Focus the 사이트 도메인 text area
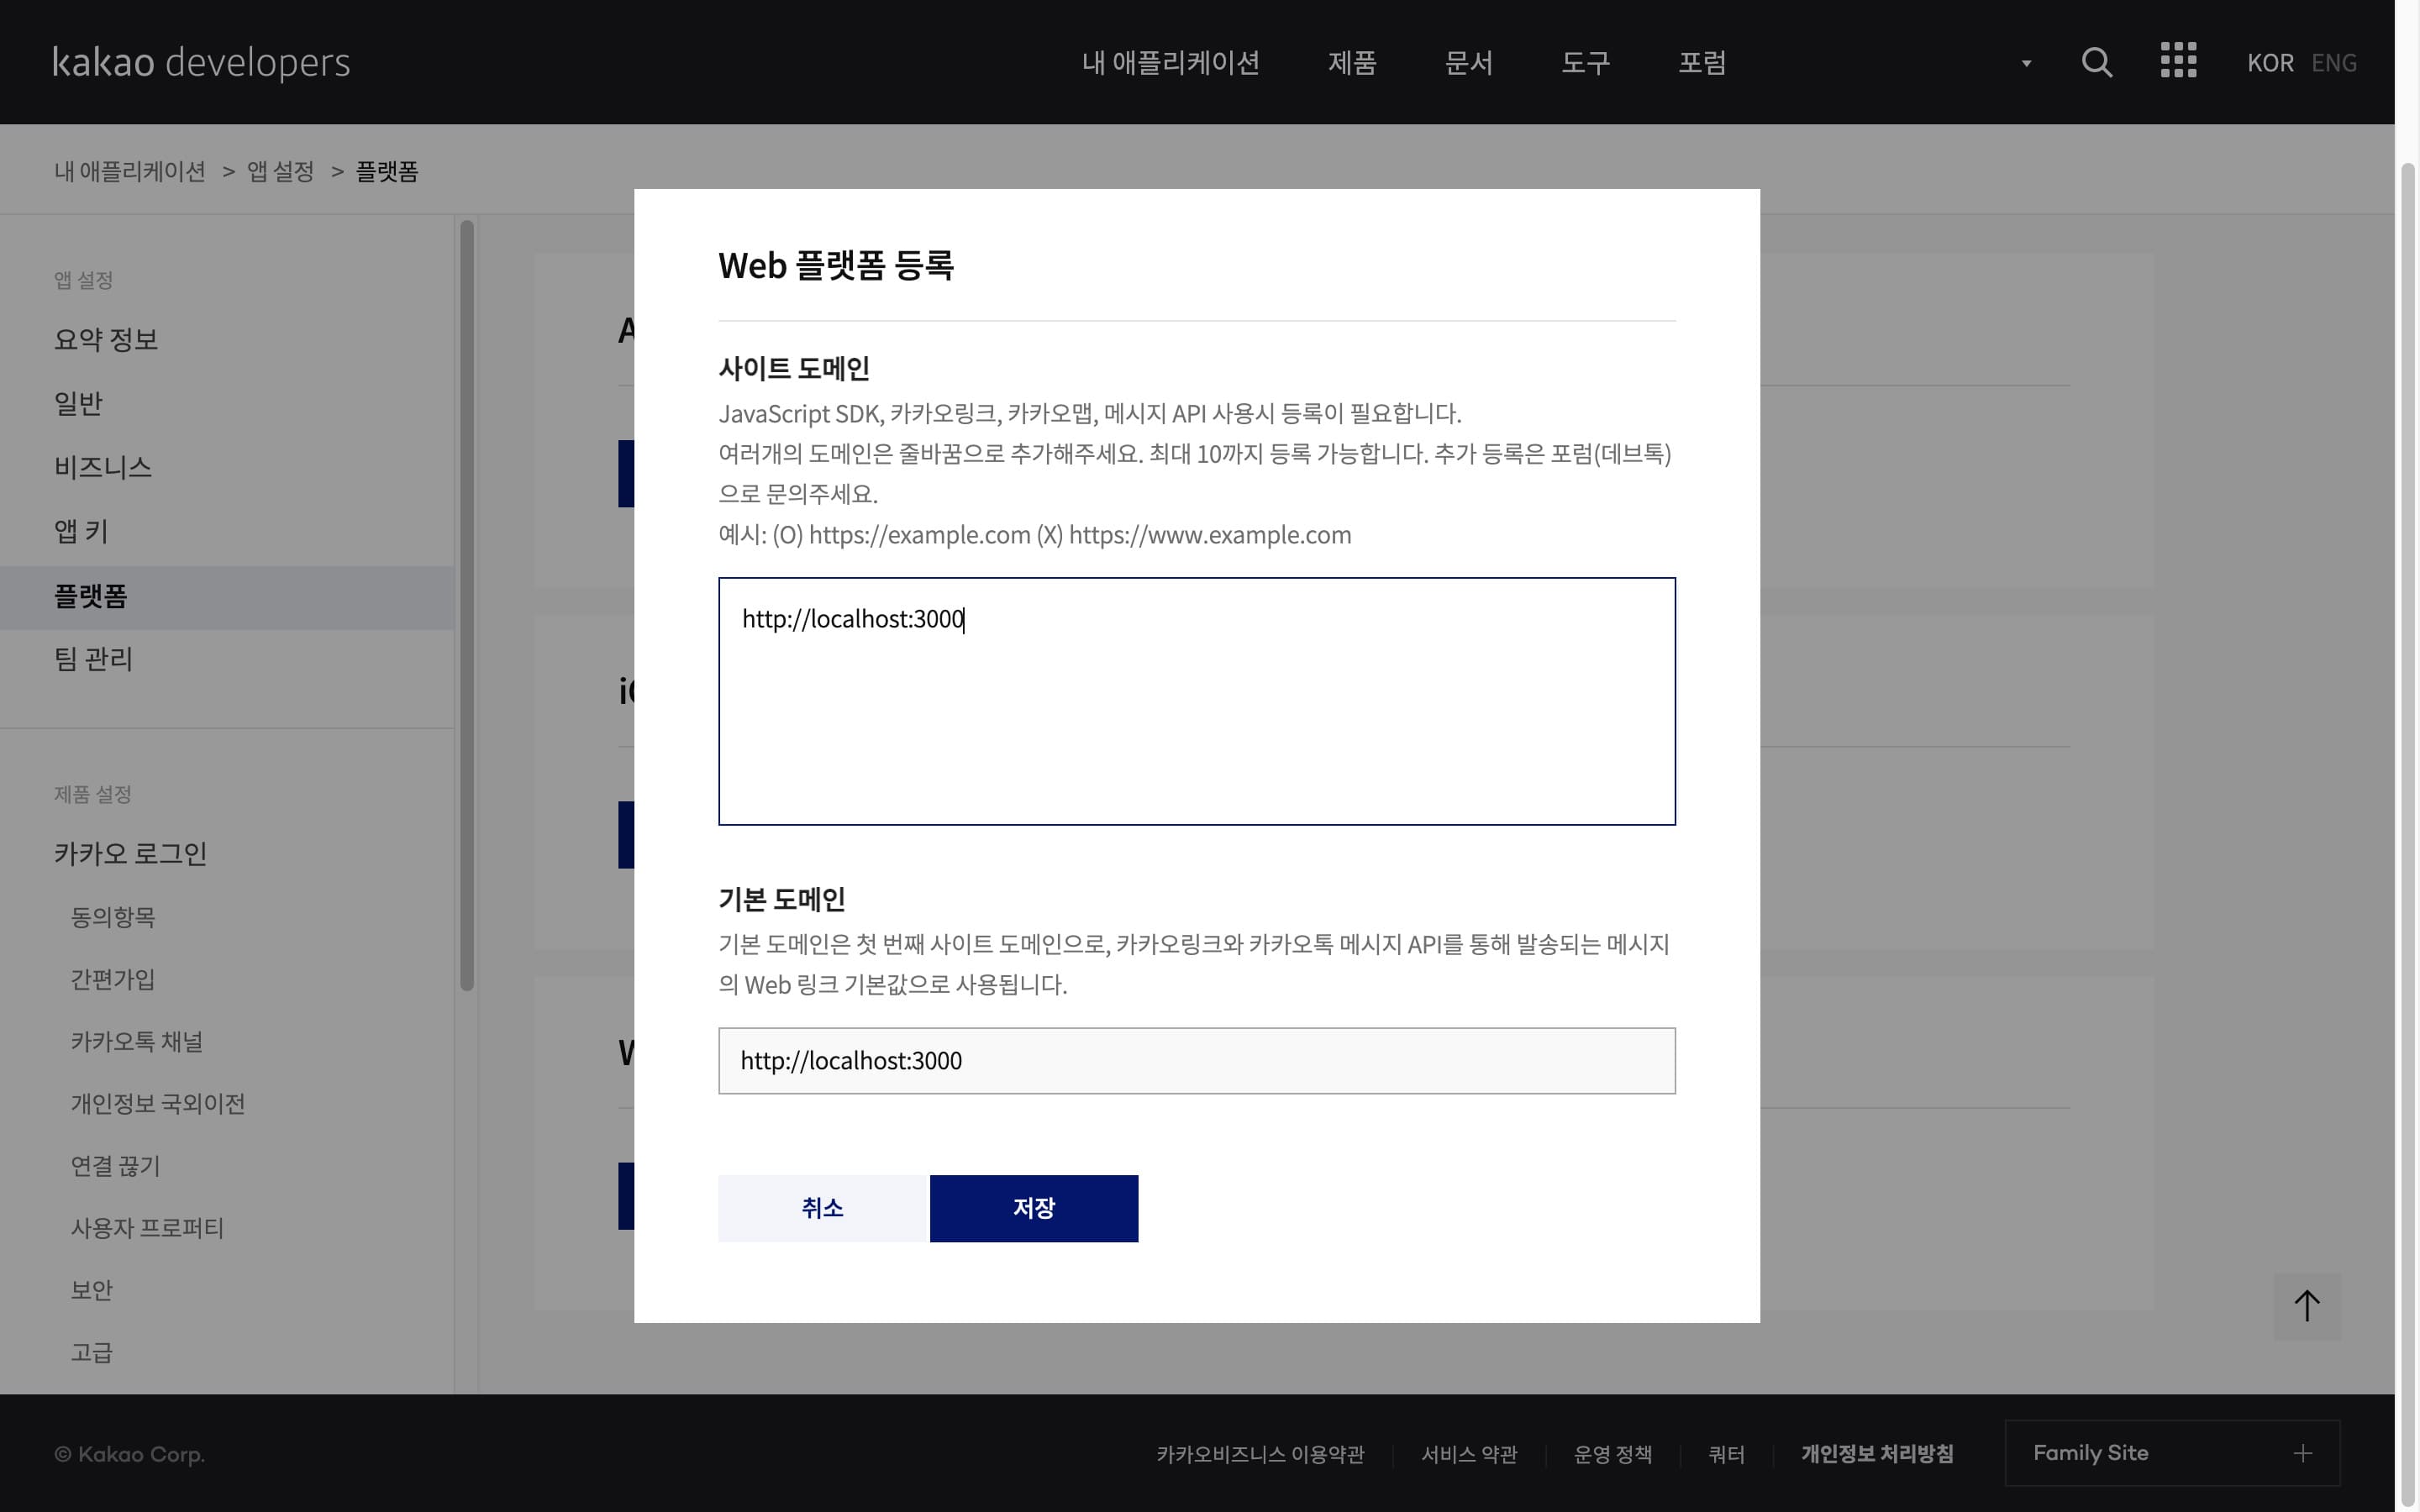The height and width of the screenshot is (1512, 2420). [x=1196, y=701]
